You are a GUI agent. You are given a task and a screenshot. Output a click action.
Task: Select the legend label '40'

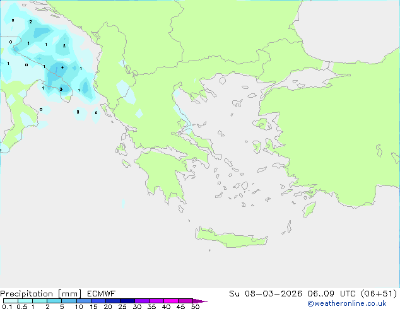tap(166, 306)
